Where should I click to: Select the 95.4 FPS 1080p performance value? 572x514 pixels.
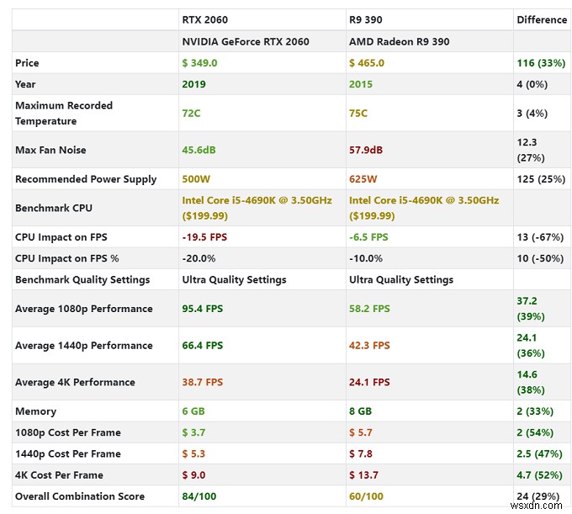coord(203,309)
